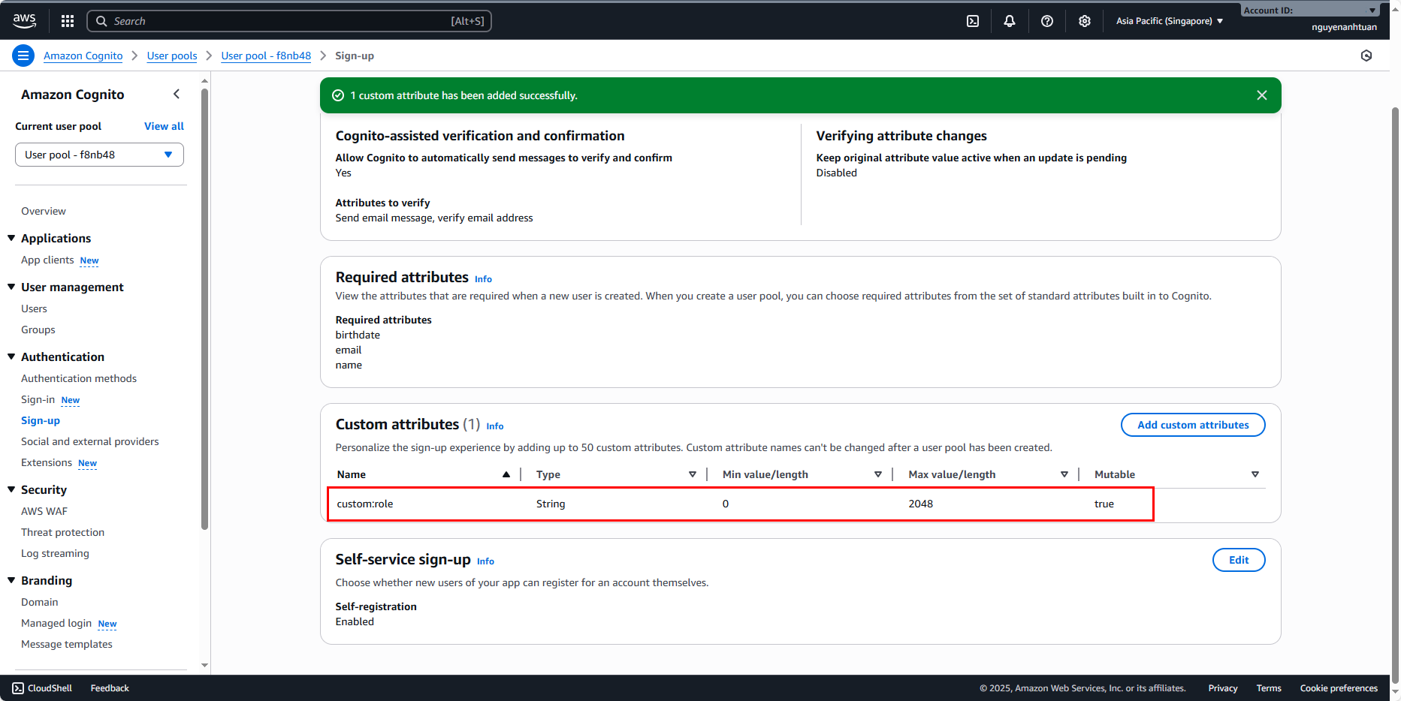Viewport: 1401px width, 701px height.
Task: Open CloudShell from the top bar icon
Action: [x=973, y=21]
